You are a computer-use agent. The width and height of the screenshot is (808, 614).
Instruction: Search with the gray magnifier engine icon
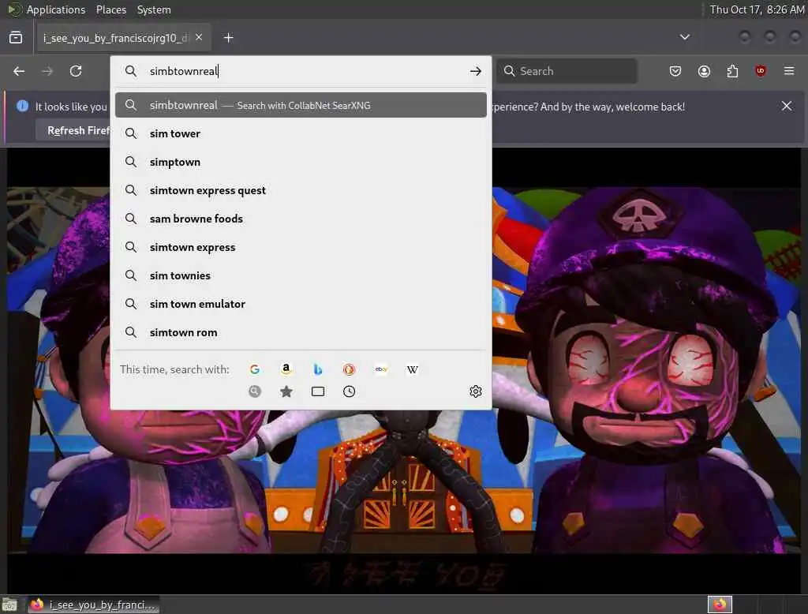coord(255,391)
